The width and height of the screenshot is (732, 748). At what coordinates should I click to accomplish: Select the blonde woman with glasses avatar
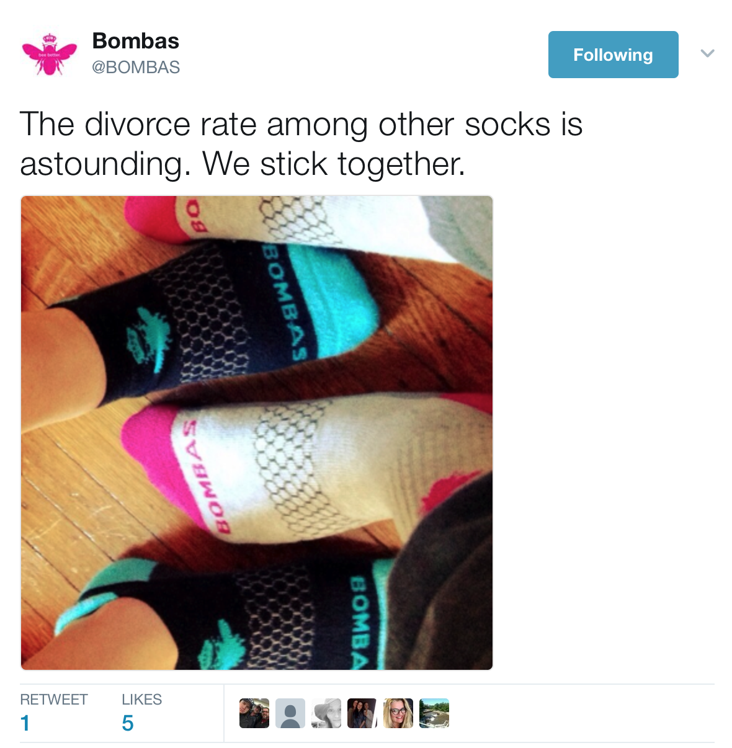[x=398, y=713]
